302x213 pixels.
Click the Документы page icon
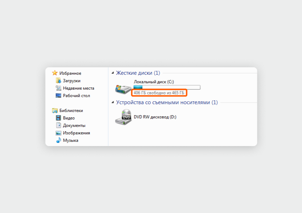pos(58,125)
